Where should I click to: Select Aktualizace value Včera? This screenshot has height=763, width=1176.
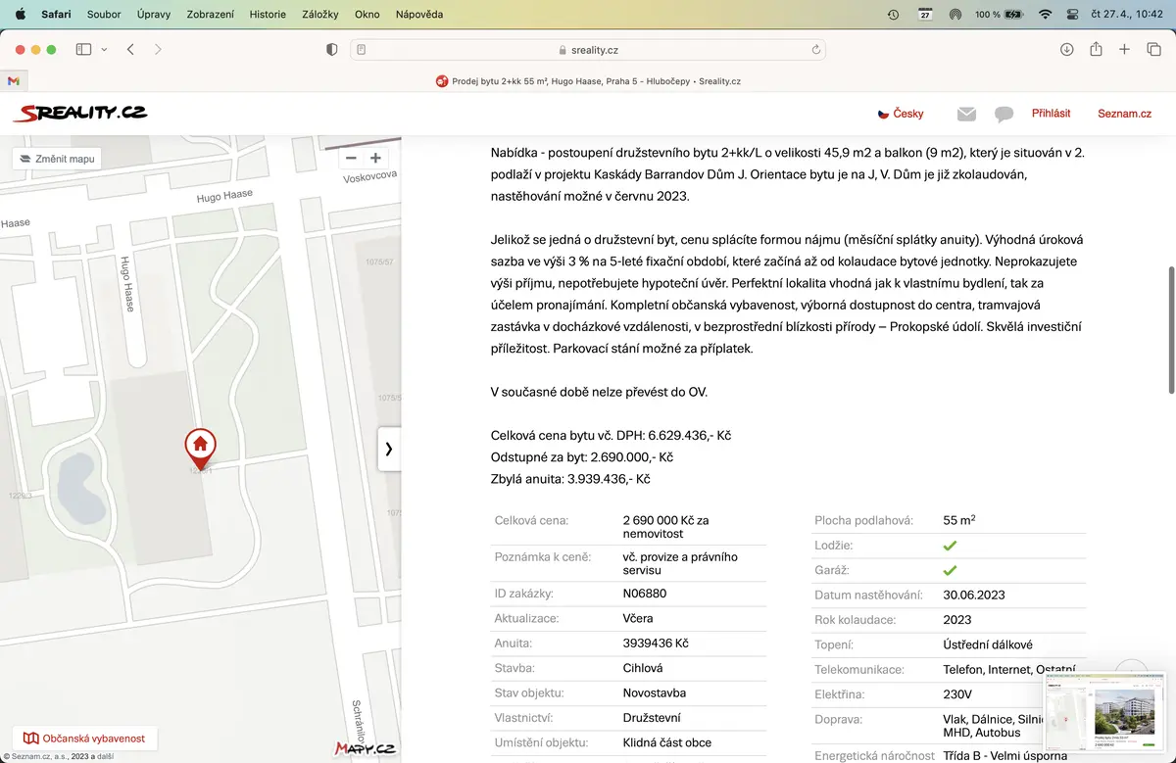[638, 618]
